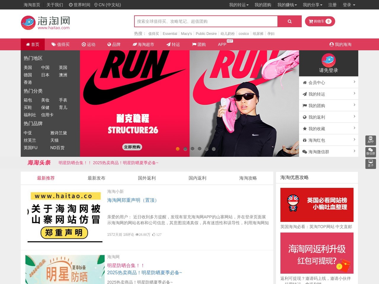Screen dimensions: 379x284
Task: Go to 首页 home tab in navbar
Action: tap(33, 44)
